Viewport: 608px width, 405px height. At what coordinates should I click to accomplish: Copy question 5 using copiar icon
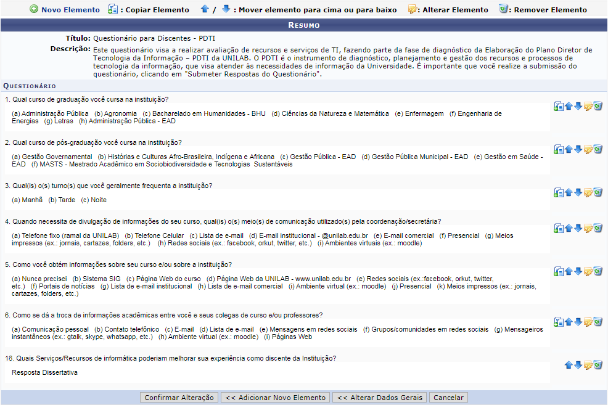click(x=559, y=271)
